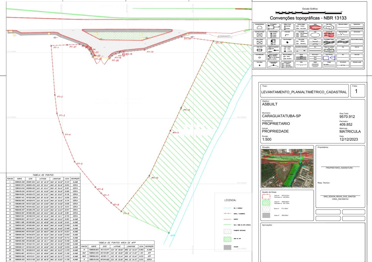
Task: Click the Área Total value "9570.912" in the title block
Action: 347,117
